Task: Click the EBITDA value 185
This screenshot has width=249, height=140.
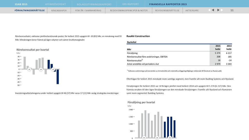Action: 230,57
